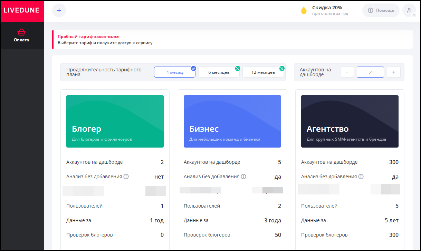Click Продолжительность тарифного плана label

pyautogui.click(x=104, y=72)
